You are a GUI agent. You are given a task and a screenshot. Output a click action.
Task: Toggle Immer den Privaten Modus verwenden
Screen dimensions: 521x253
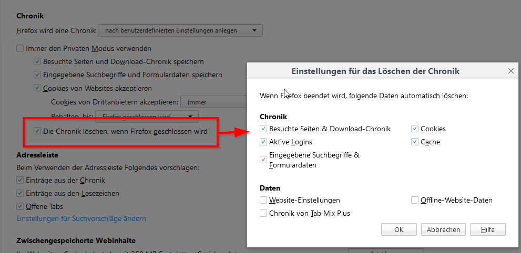pyautogui.click(x=21, y=48)
